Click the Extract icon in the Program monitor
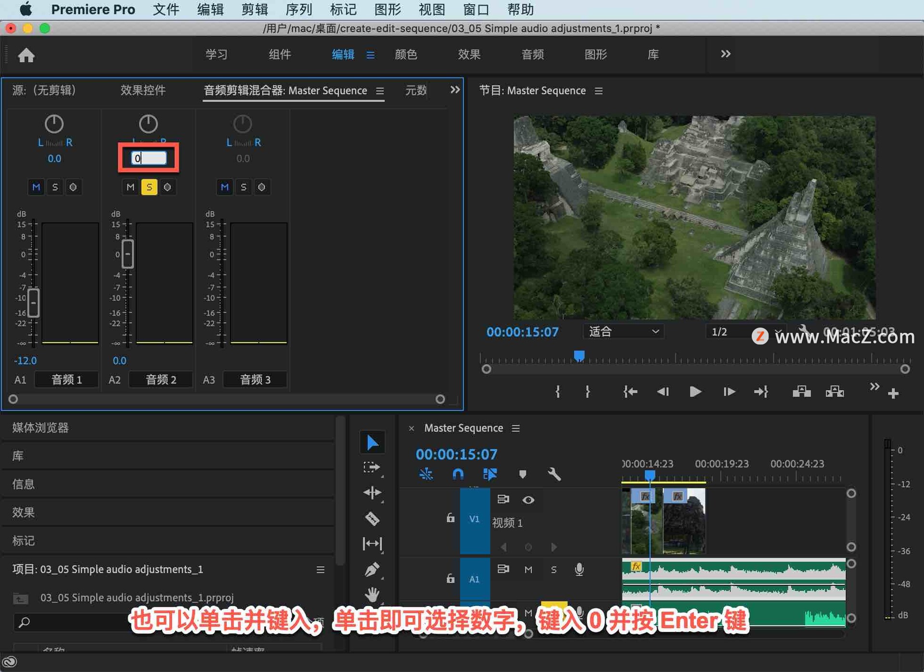924x672 pixels. click(x=834, y=391)
